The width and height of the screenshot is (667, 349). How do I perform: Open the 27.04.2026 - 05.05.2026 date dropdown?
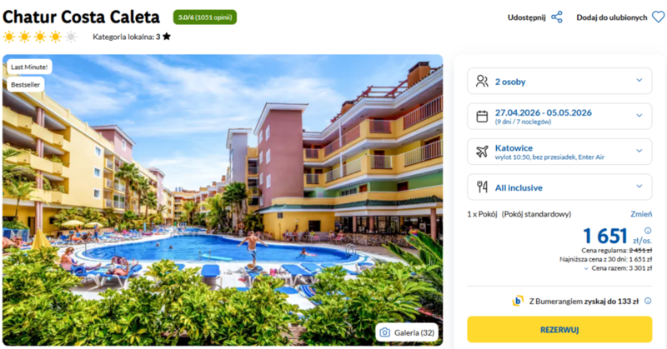click(559, 116)
